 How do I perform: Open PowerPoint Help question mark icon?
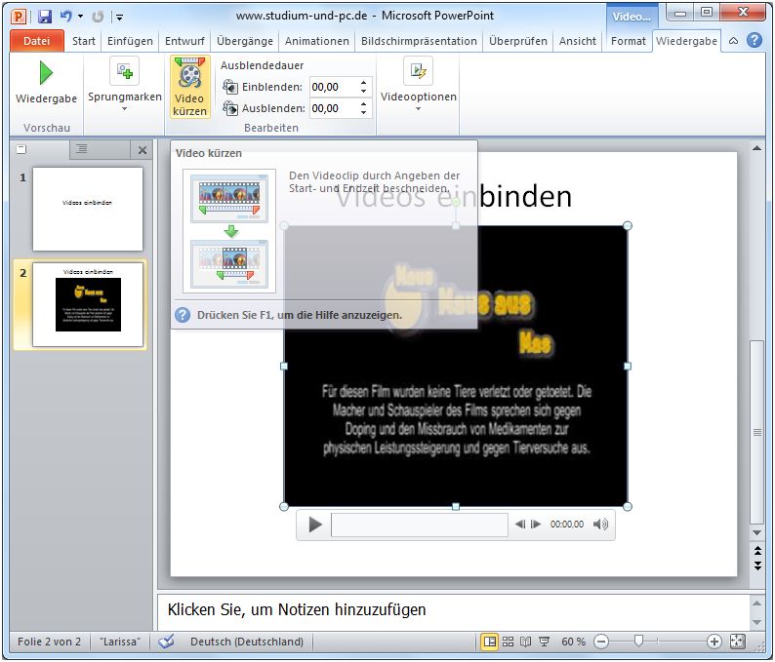[x=755, y=41]
